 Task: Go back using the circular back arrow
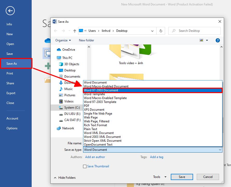coord(10,11)
